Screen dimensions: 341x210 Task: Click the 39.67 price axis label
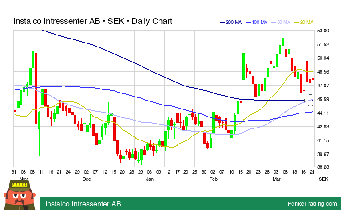tap(323, 154)
